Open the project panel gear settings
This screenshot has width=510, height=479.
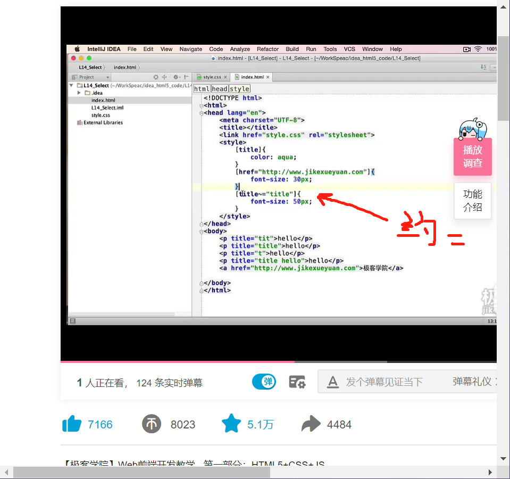coord(176,77)
